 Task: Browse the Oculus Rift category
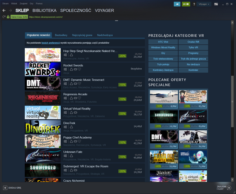pos(193,42)
